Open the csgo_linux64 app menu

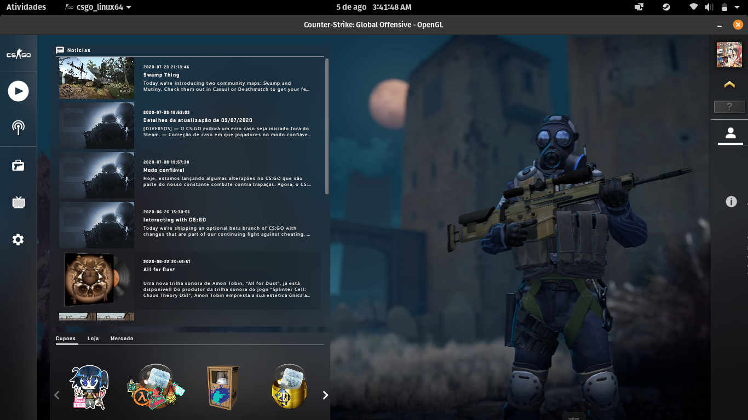coord(98,7)
